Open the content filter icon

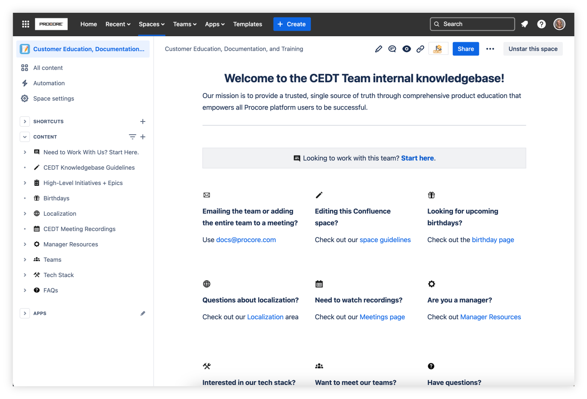pyautogui.click(x=132, y=137)
